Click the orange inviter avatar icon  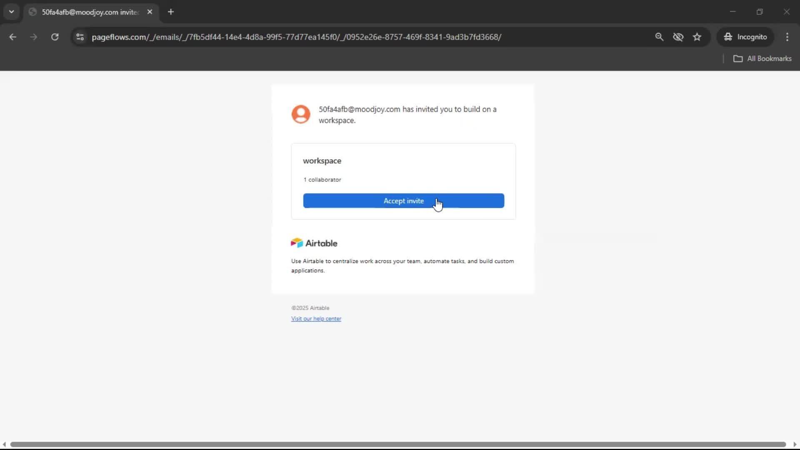point(300,114)
